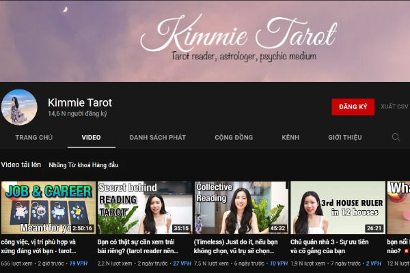Open the partially visible fifth video thumbnail
The width and height of the screenshot is (410, 273).
tap(398, 207)
